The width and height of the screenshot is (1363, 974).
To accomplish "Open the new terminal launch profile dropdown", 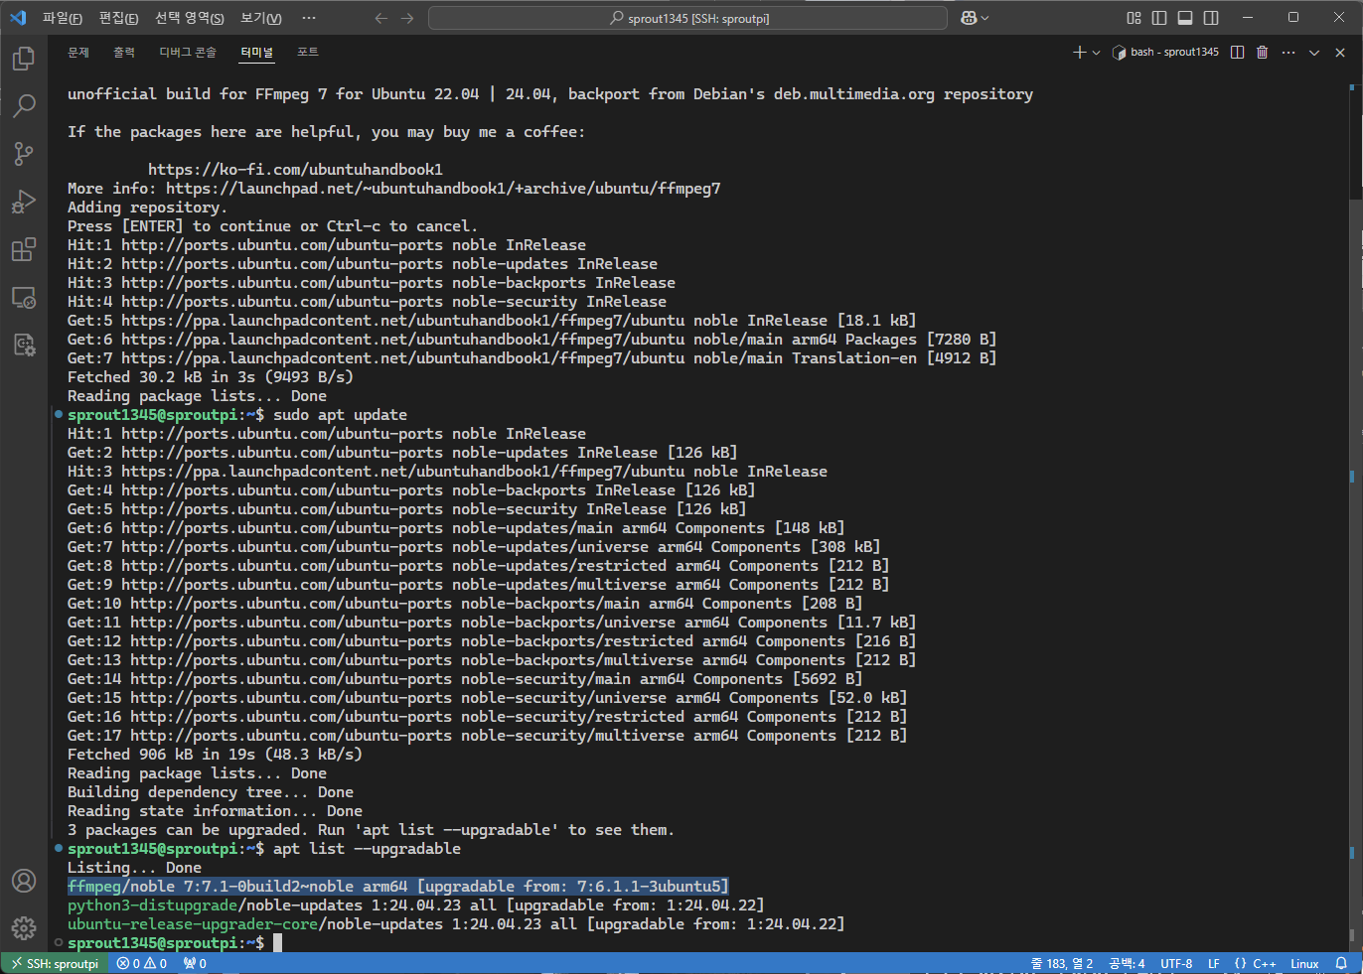I will point(1097,52).
